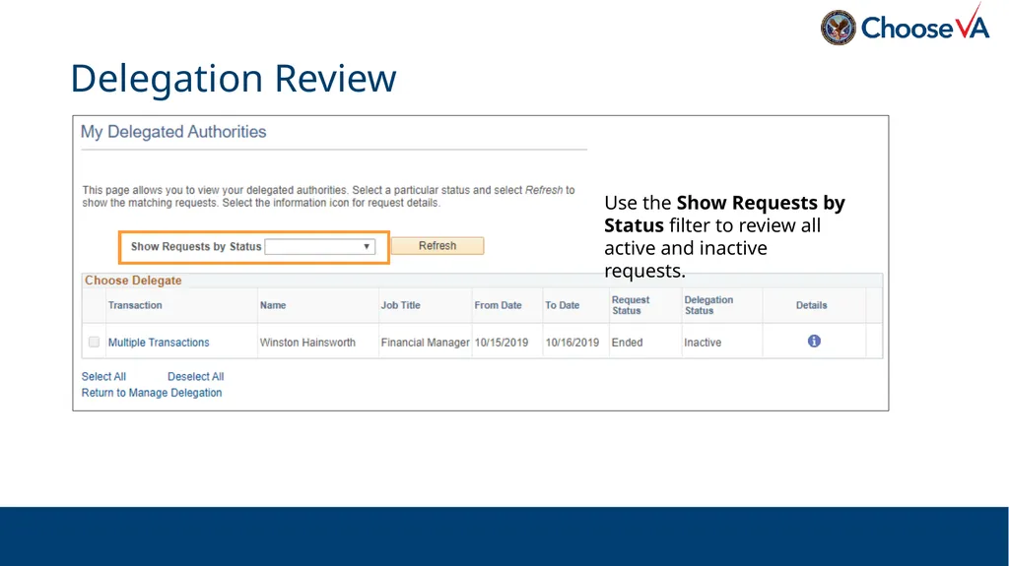
Task: Select the Inactive delegation status cell
Action: [x=703, y=343]
